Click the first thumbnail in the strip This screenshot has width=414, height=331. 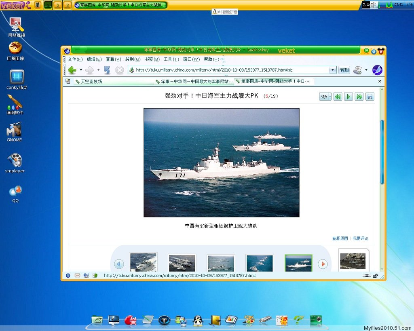(x=144, y=262)
